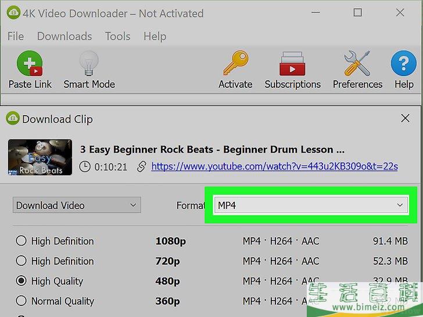
Task: Enable Smart Mode lightbulb icon
Action: (89, 65)
